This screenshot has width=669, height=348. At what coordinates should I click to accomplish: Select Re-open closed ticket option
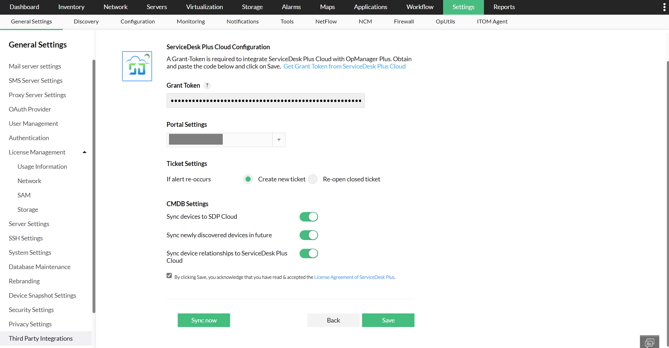(313, 179)
